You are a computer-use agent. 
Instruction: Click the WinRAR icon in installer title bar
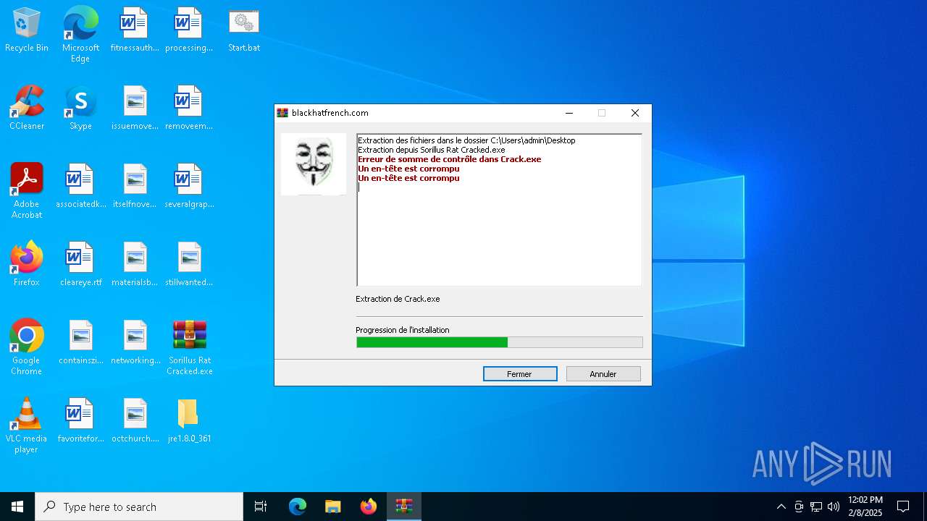coord(282,113)
